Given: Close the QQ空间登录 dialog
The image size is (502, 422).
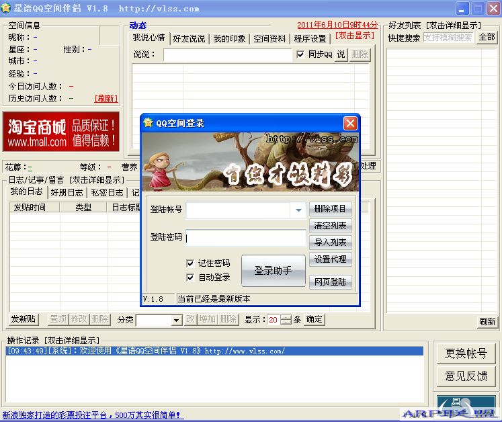Looking at the screenshot, I should click(350, 123).
